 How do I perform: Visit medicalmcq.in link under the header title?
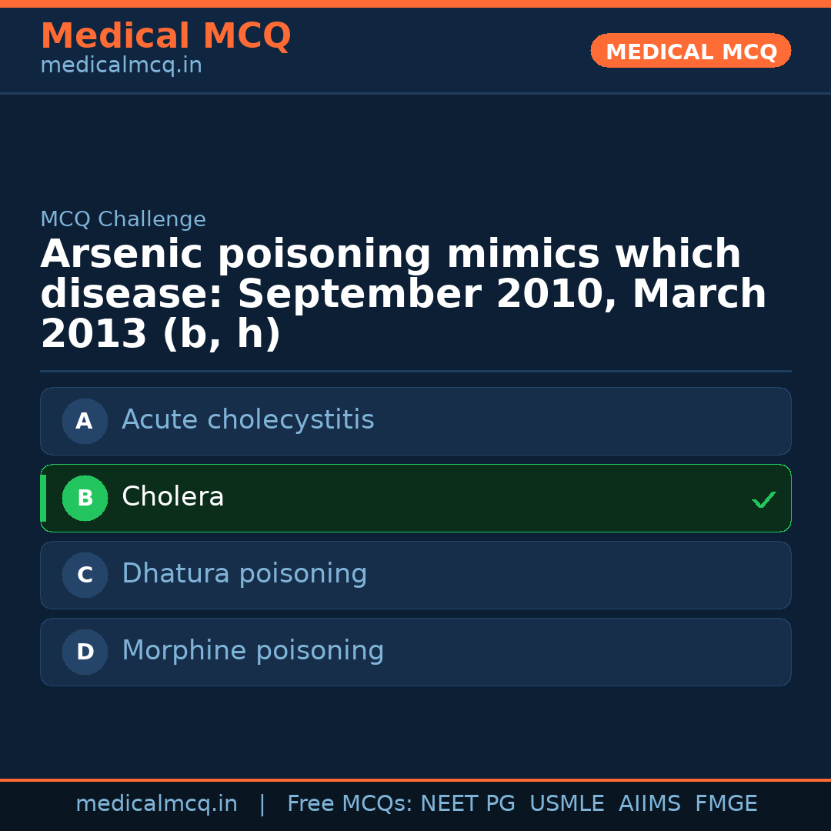point(121,66)
